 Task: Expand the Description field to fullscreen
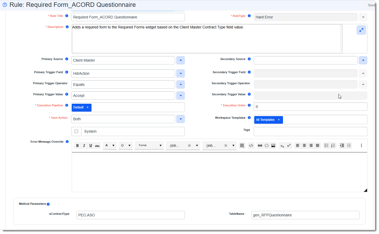tap(361, 30)
